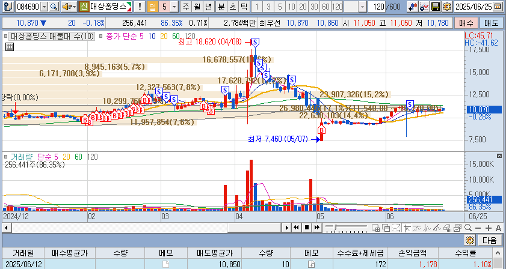Click the chart image export icon
Screen dimensions: 506x269
tap(457, 228)
